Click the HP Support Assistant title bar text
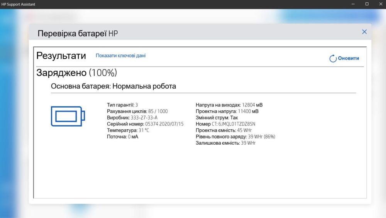This screenshot has height=218, width=386. [x=18, y=4]
